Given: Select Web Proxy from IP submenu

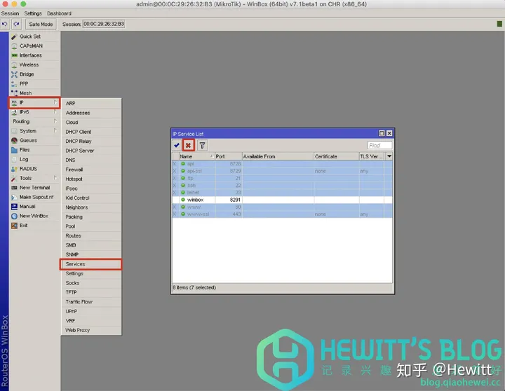Looking at the screenshot, I should coord(91,330).
